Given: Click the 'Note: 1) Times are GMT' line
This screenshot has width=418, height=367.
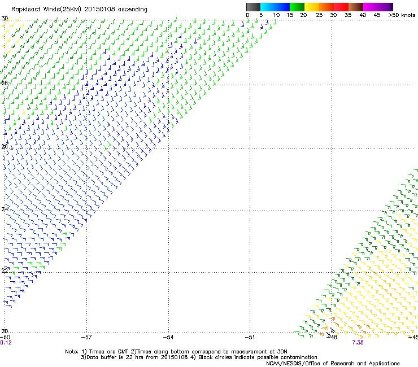Looking at the screenshot, I should 176,352.
